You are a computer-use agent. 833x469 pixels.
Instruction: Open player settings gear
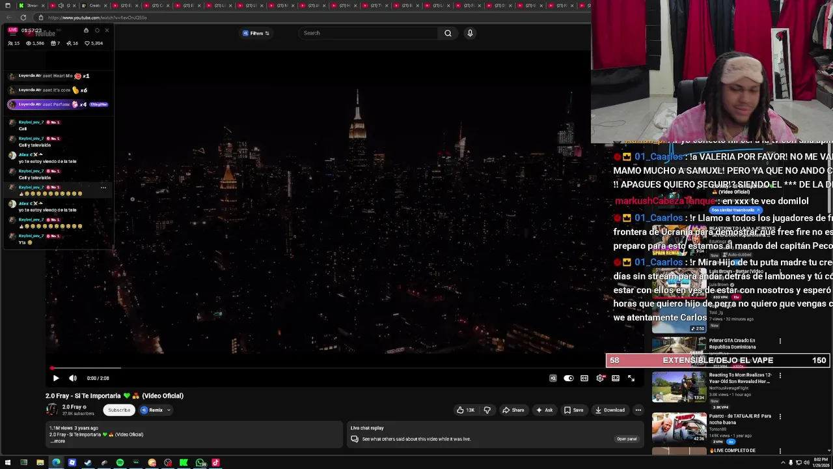point(600,378)
